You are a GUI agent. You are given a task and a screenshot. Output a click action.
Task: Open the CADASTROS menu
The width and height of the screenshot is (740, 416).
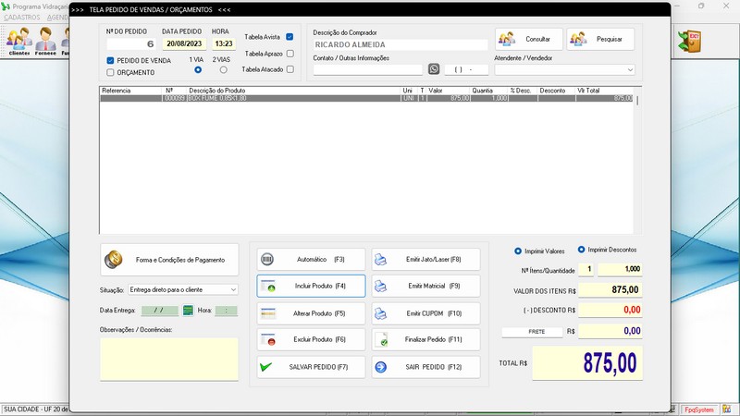click(22, 18)
